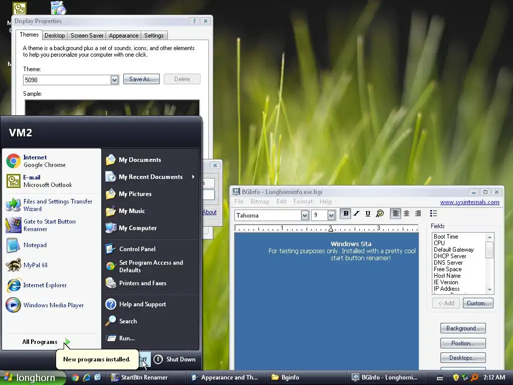Open font size 9 dropdown

pos(331,216)
